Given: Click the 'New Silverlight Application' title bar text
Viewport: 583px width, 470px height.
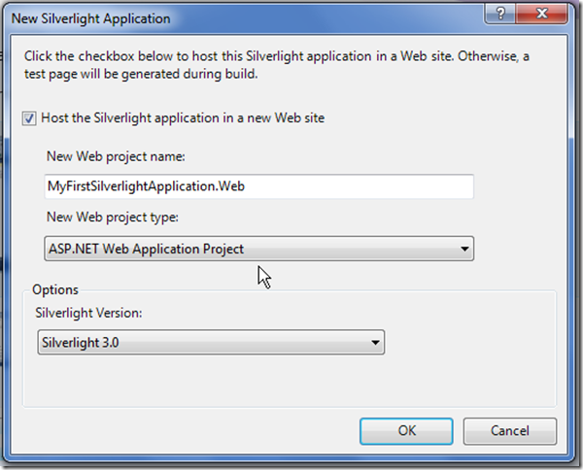Looking at the screenshot, I should [x=90, y=18].
